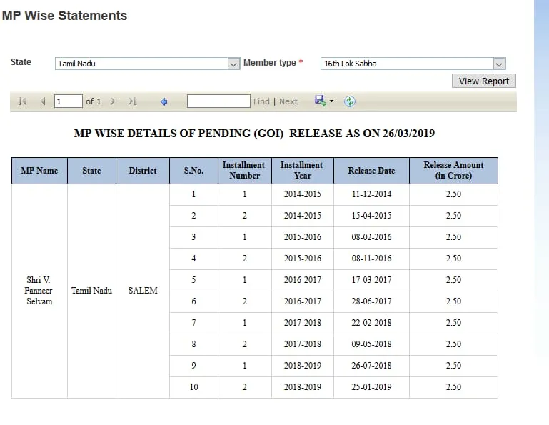This screenshot has height=425, width=549.
Task: Open export format dropdown arrow
Action: coord(331,101)
